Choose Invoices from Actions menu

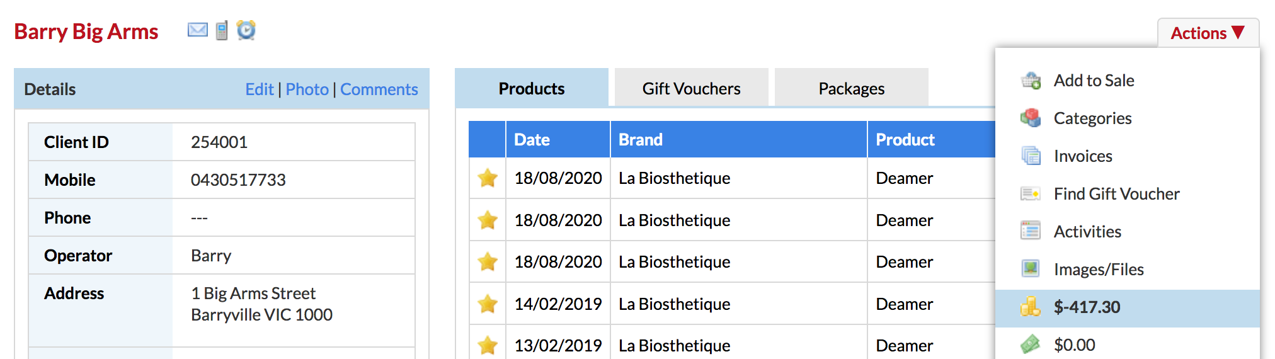(x=1128, y=156)
